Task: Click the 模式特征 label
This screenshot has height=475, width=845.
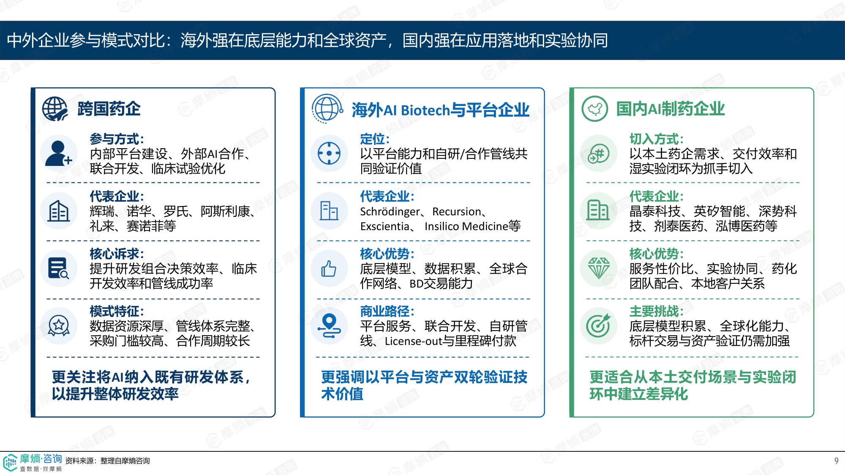Action: click(x=117, y=311)
